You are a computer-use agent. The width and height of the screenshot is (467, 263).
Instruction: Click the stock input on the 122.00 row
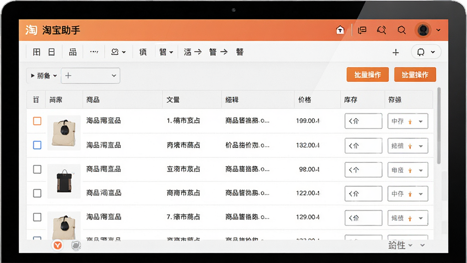363,194
